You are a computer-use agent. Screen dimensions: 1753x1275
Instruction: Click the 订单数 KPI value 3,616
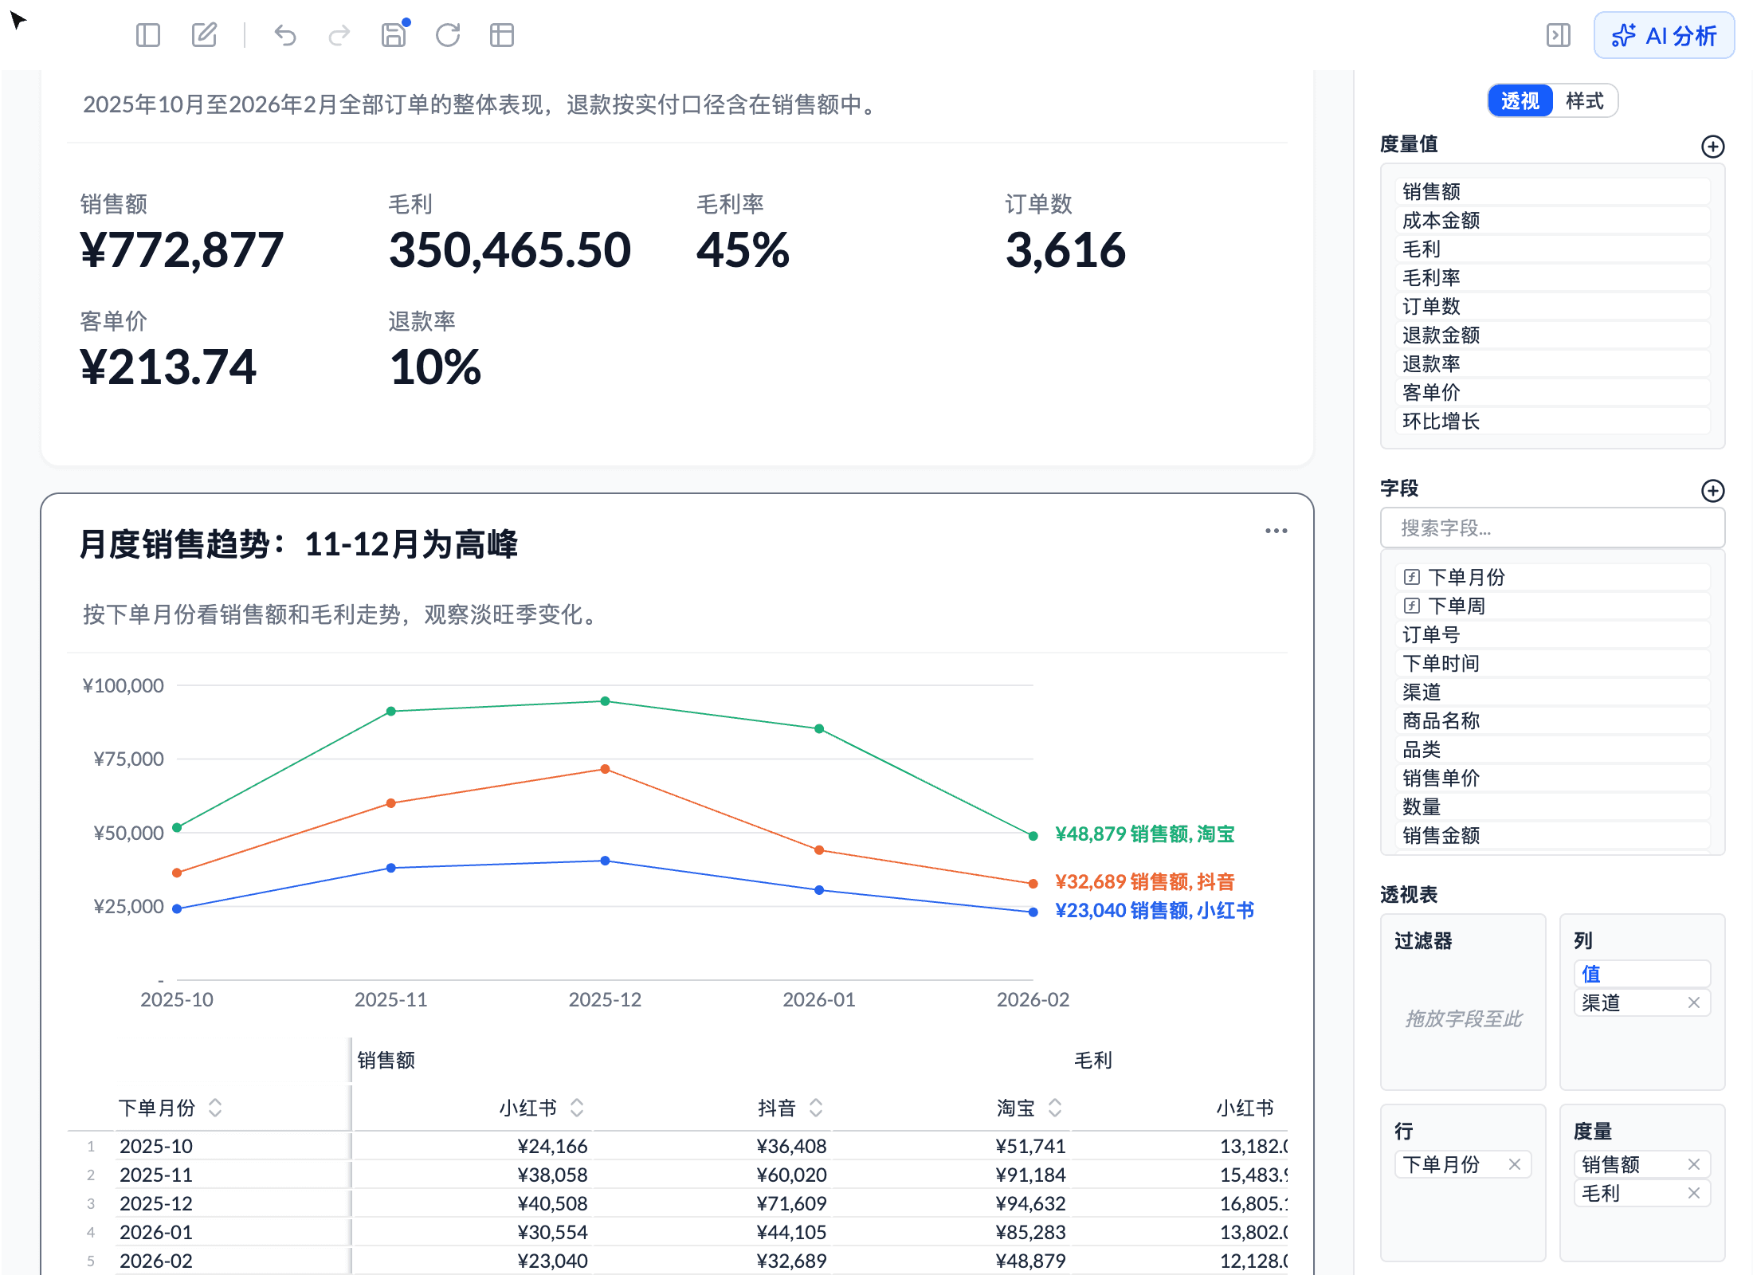click(1065, 250)
